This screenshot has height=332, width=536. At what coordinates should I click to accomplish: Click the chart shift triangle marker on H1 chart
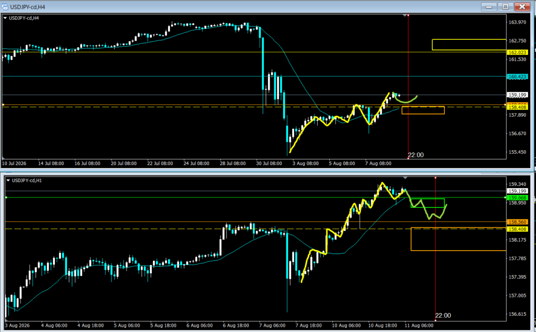coord(405,178)
